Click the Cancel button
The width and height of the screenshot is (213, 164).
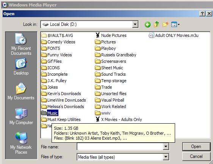(196, 156)
